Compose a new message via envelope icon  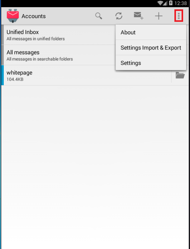(x=139, y=16)
